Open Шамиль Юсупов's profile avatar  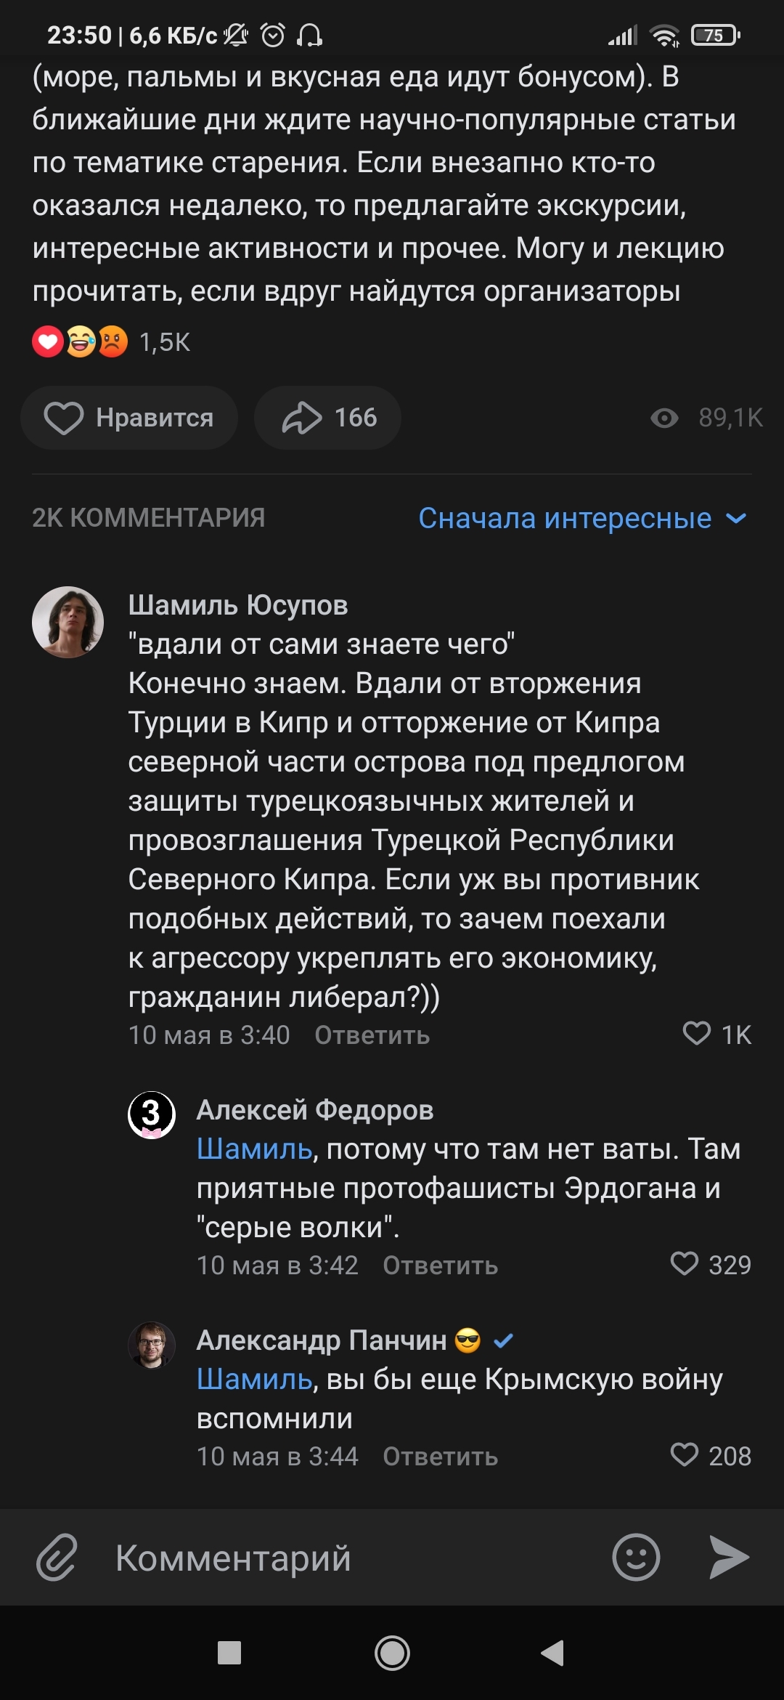coord(68,623)
